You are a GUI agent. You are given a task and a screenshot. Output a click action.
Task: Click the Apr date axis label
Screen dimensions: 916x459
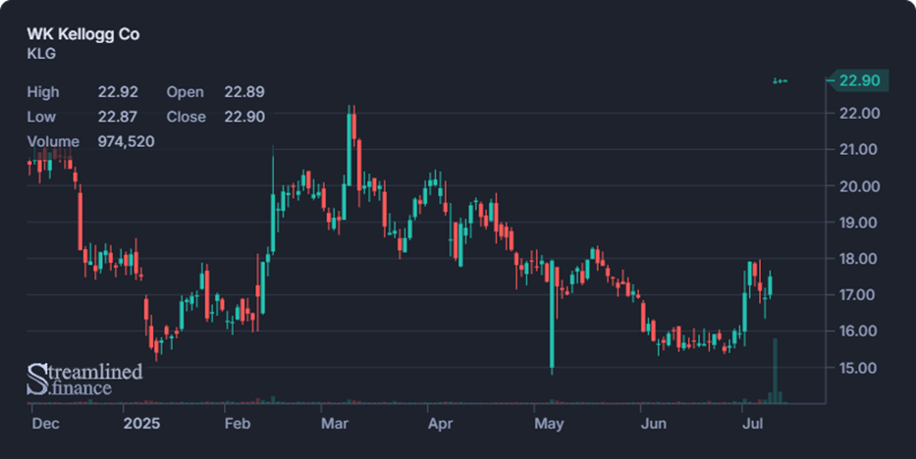coord(441,424)
